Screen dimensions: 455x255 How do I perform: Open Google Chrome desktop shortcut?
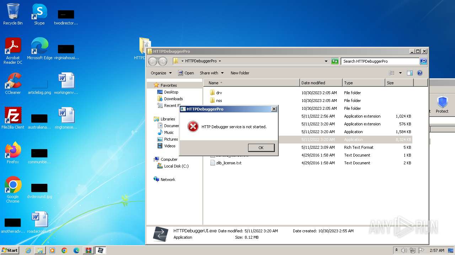13,190
